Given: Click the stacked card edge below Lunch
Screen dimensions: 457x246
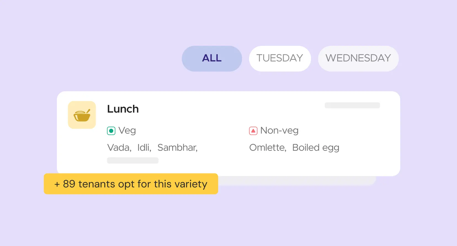Looking at the screenshot, I should point(297,181).
